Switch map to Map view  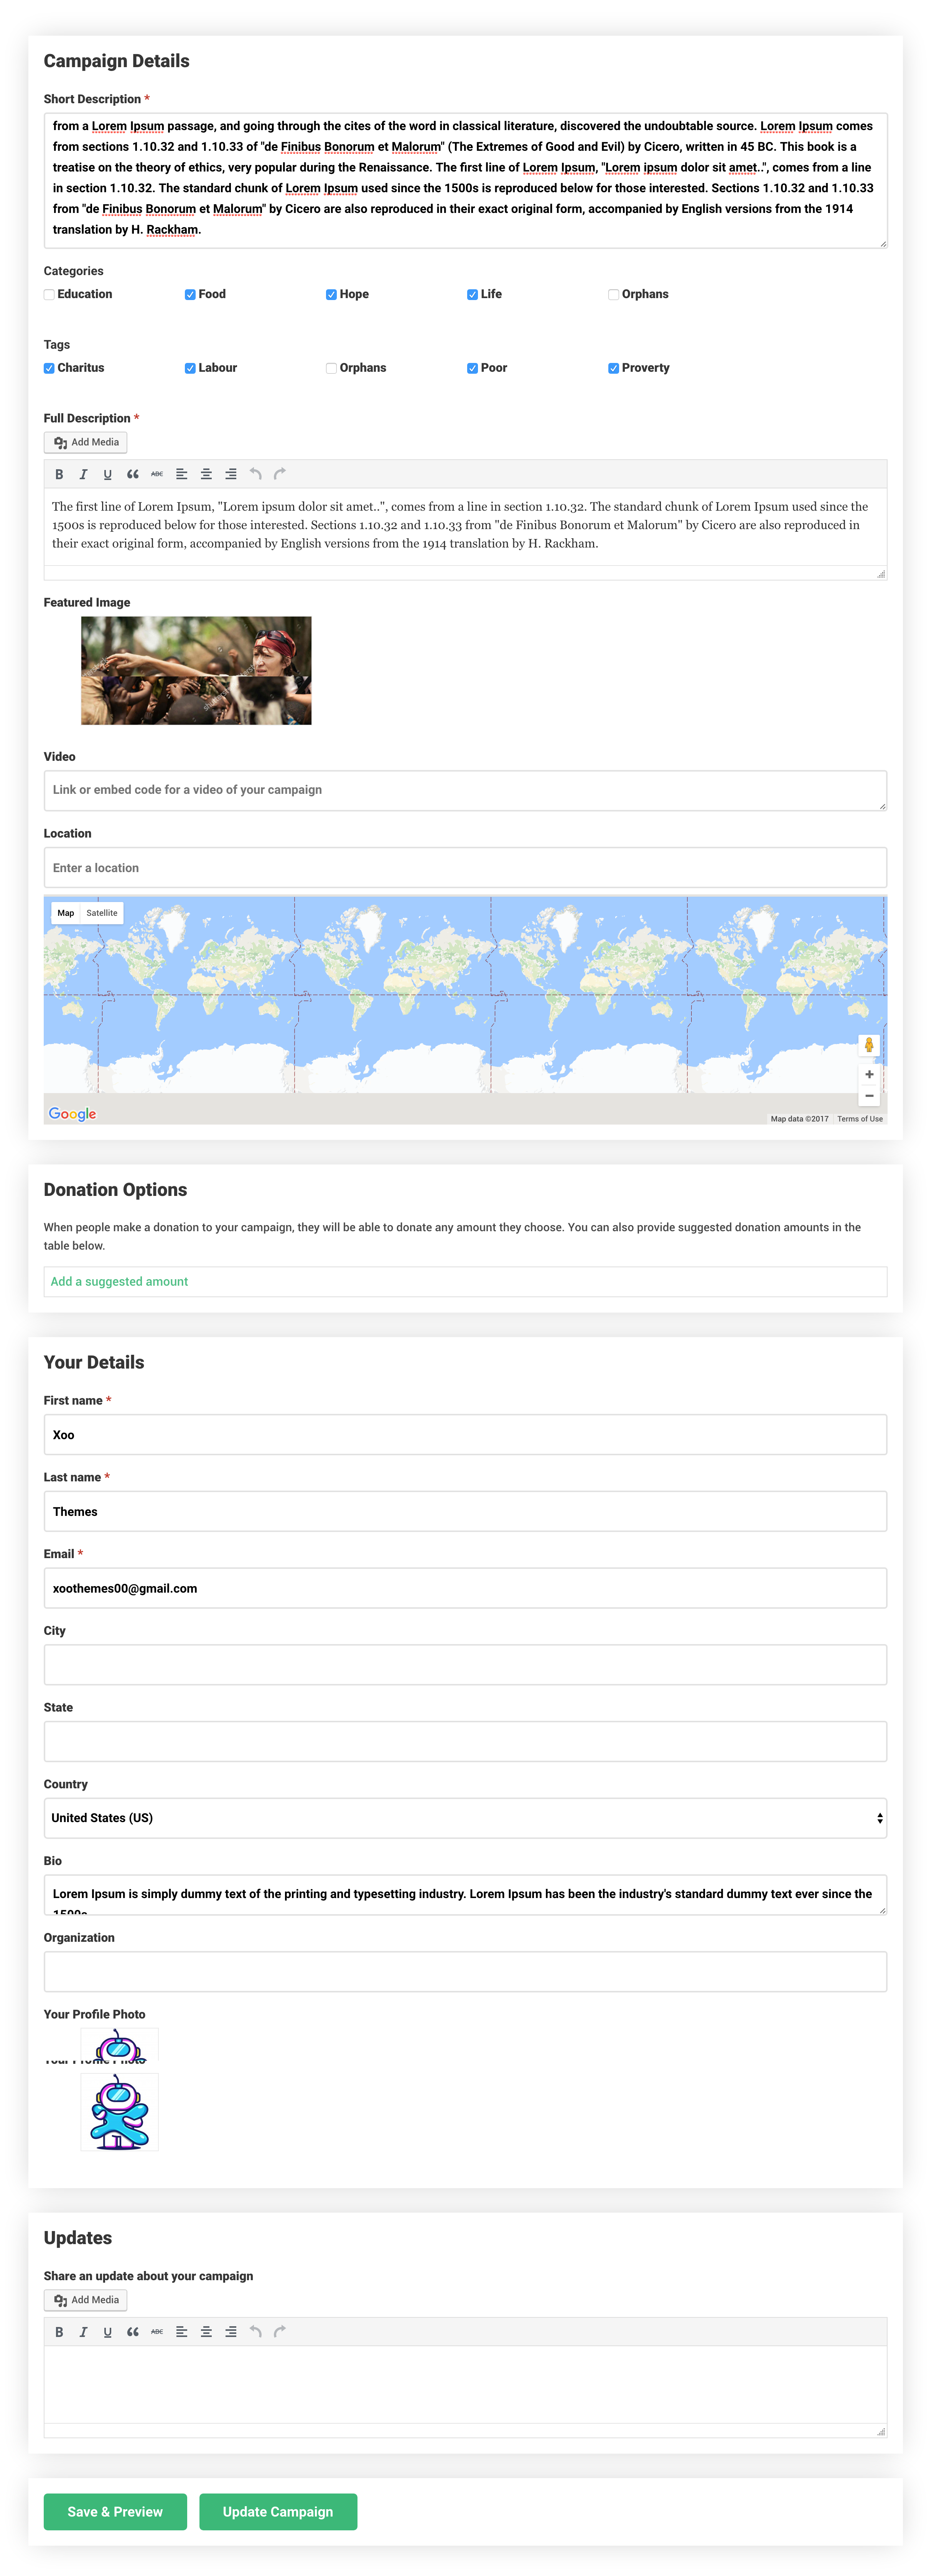(x=66, y=913)
